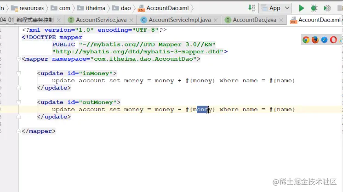The image size is (343, 192).
Task: Click the PUBLIC DTD Mapper 3.0 identifier string
Action: (147, 45)
